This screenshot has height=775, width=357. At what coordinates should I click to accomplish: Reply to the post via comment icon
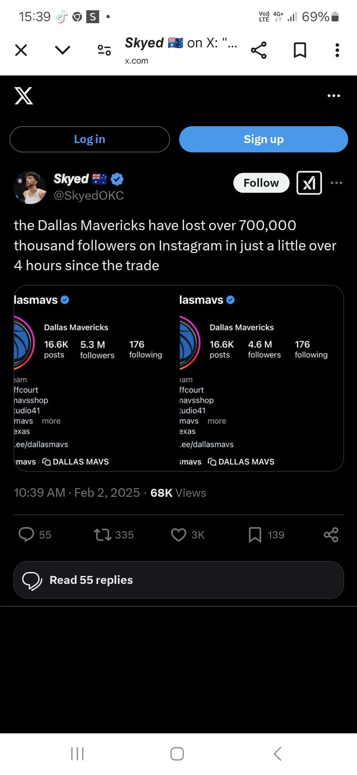coord(26,535)
